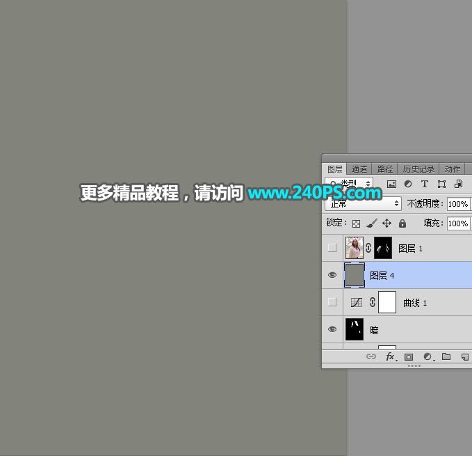Click the 不透明度 label
Viewport: 472px width, 456px height.
425,204
